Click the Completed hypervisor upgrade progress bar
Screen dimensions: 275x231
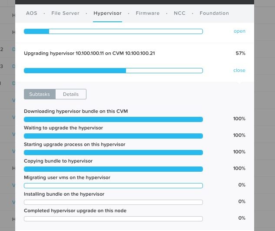coord(113,219)
